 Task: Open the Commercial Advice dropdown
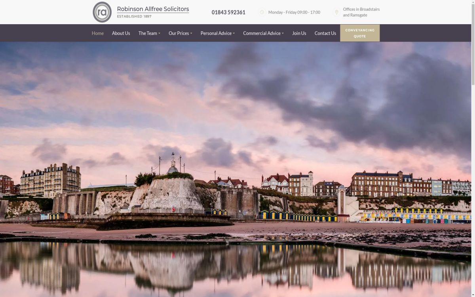(263, 33)
